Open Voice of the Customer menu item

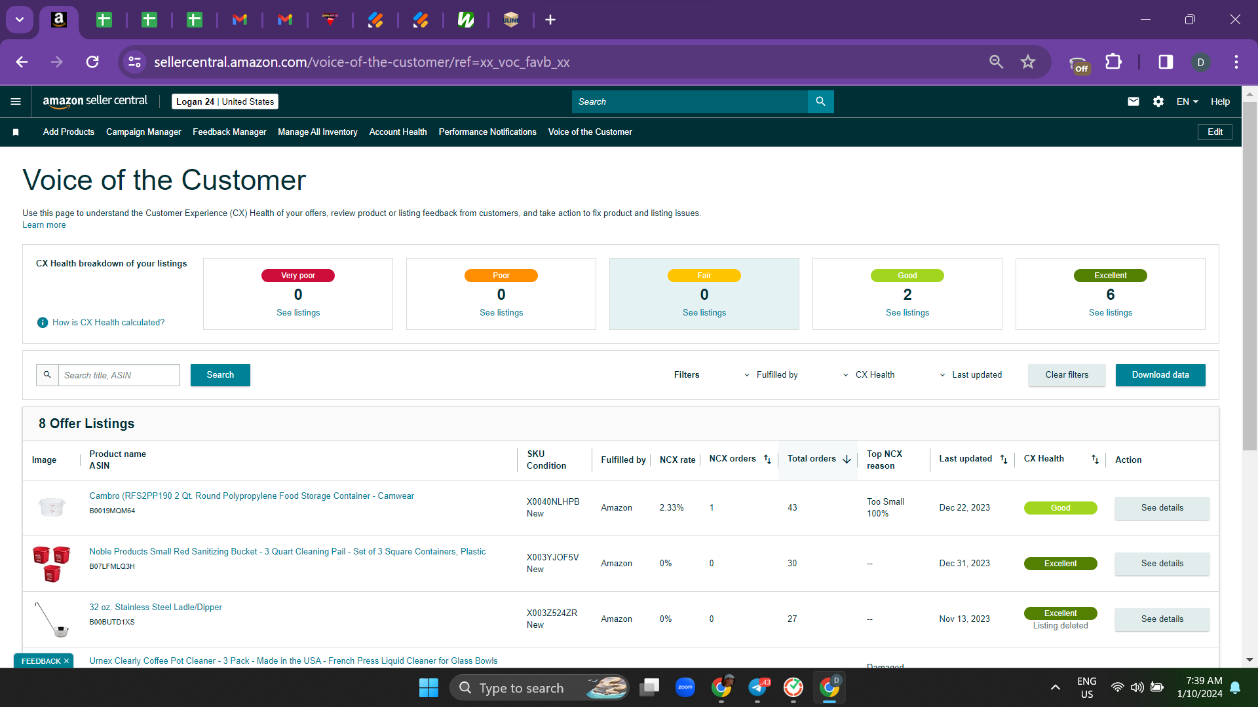(590, 132)
